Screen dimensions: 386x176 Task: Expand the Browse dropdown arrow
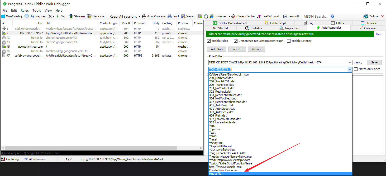pos(229,16)
